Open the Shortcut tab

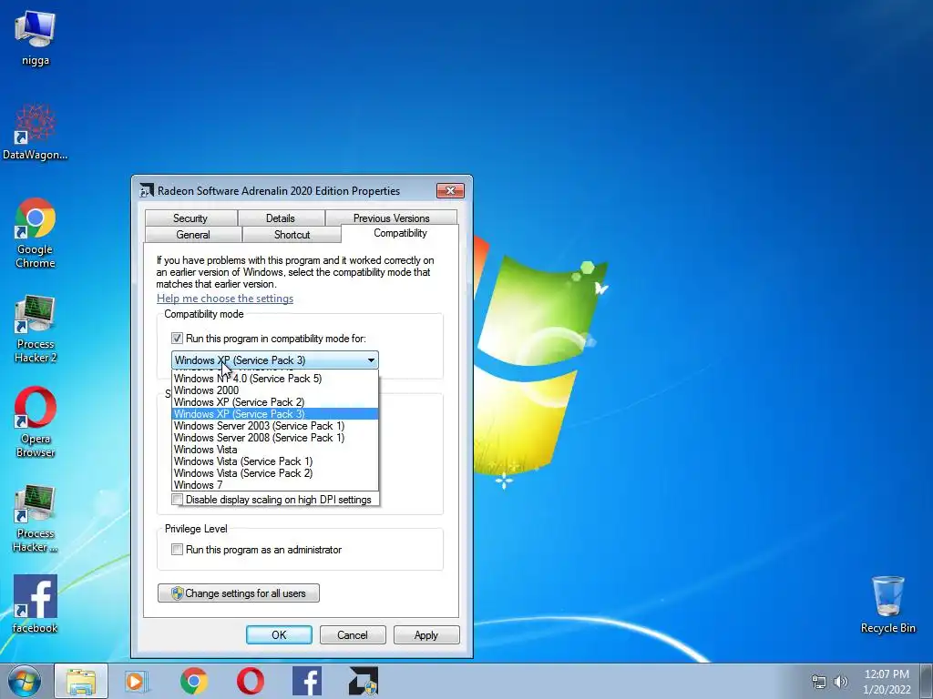[292, 235]
